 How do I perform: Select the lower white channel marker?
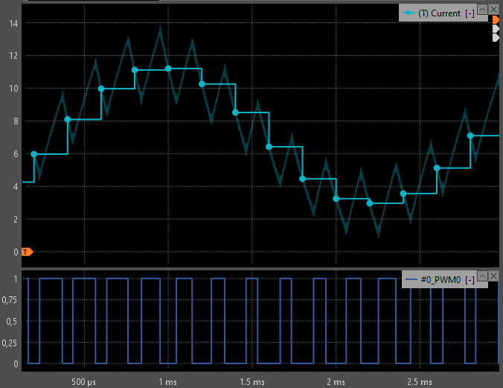point(496,37)
